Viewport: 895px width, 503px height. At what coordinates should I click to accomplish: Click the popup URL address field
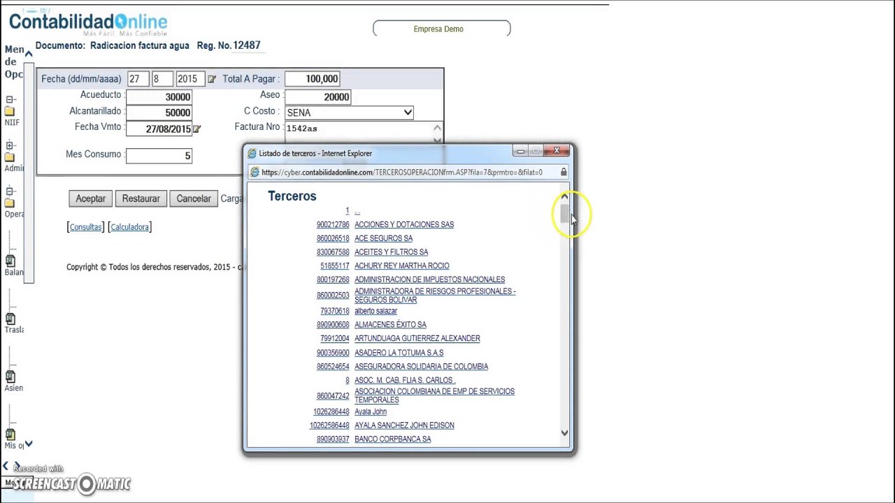click(409, 172)
